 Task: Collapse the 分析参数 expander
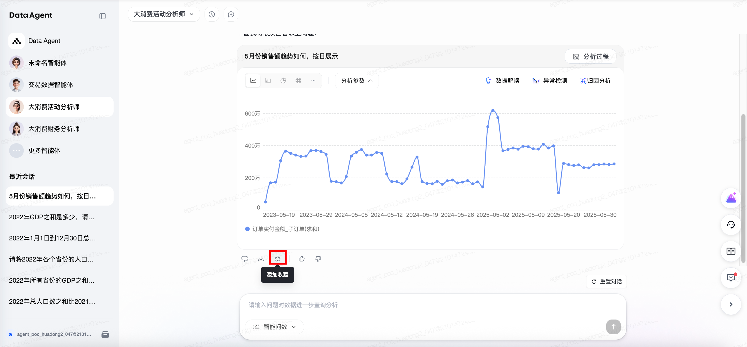pyautogui.click(x=357, y=80)
